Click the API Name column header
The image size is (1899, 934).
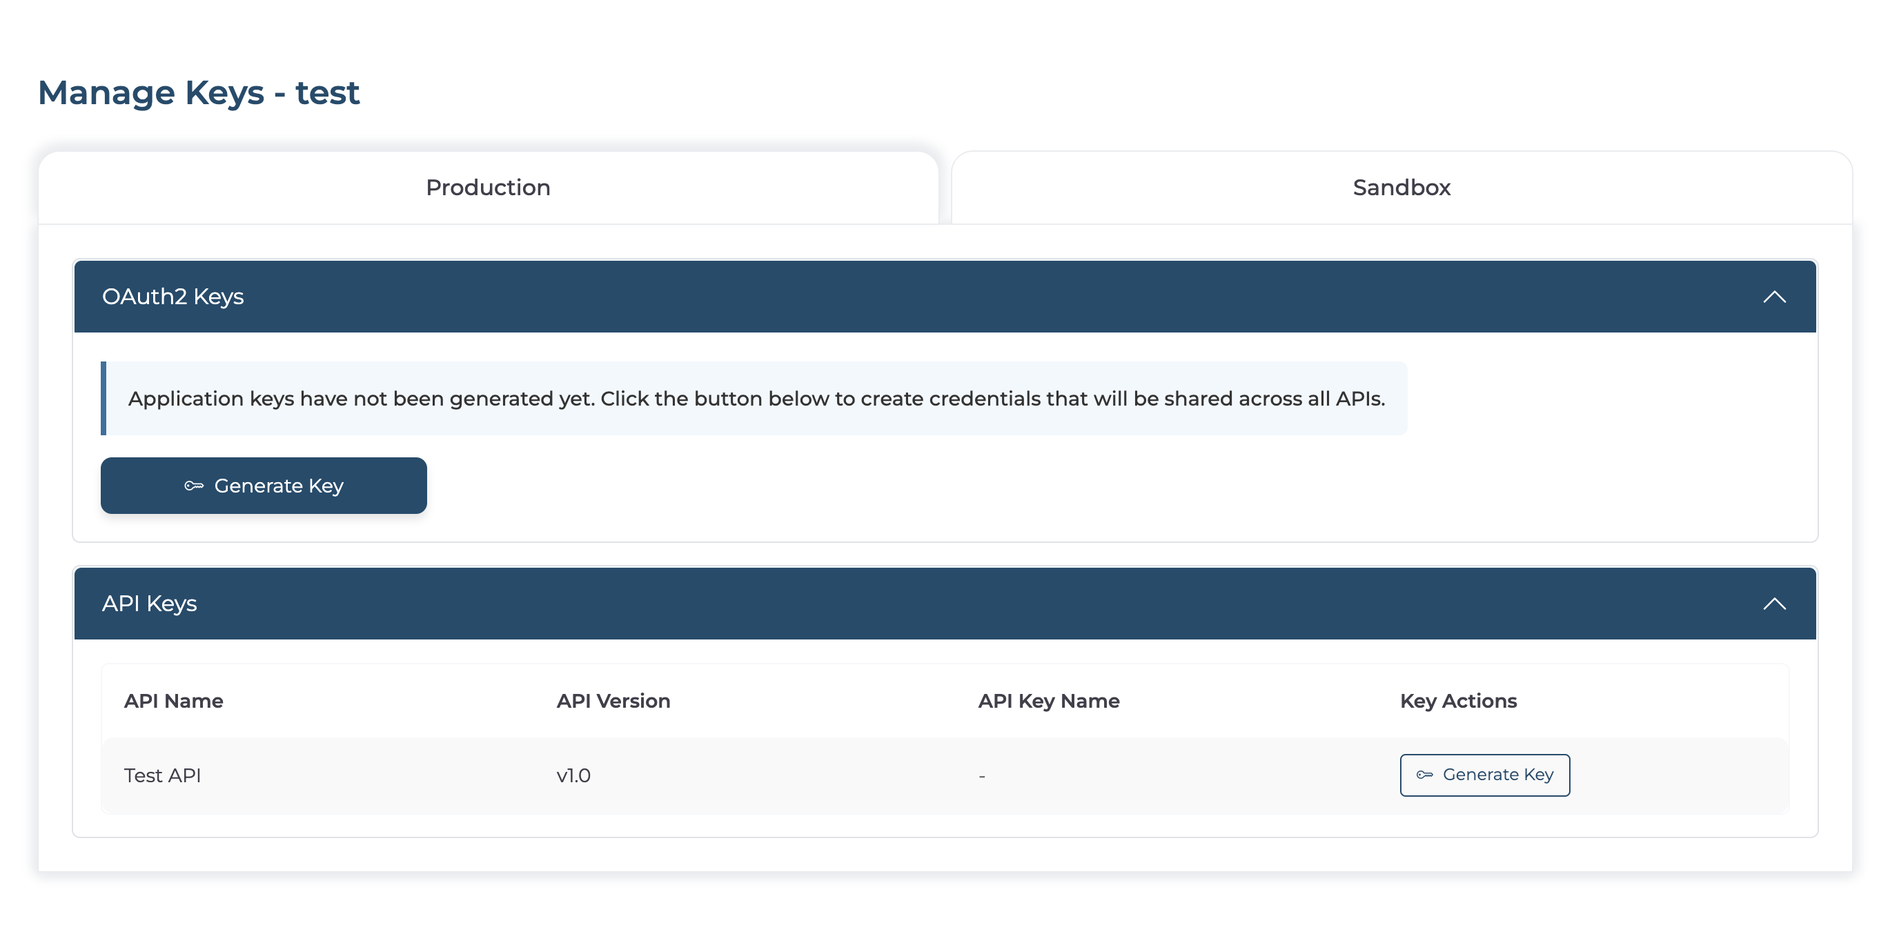pos(173,700)
